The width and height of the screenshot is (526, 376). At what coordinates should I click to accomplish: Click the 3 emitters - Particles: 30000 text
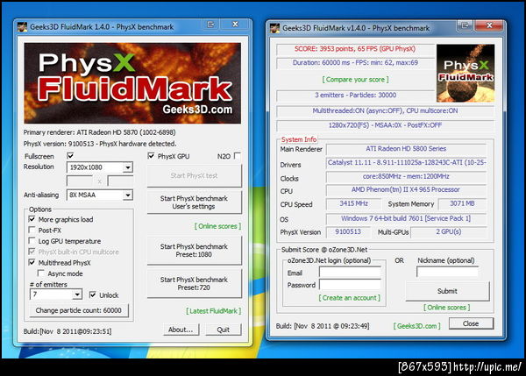coord(355,96)
